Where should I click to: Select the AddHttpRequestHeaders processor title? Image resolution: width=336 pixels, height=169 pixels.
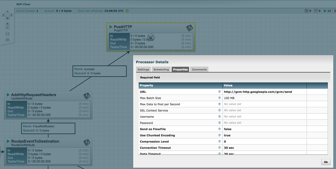[x=33, y=95]
